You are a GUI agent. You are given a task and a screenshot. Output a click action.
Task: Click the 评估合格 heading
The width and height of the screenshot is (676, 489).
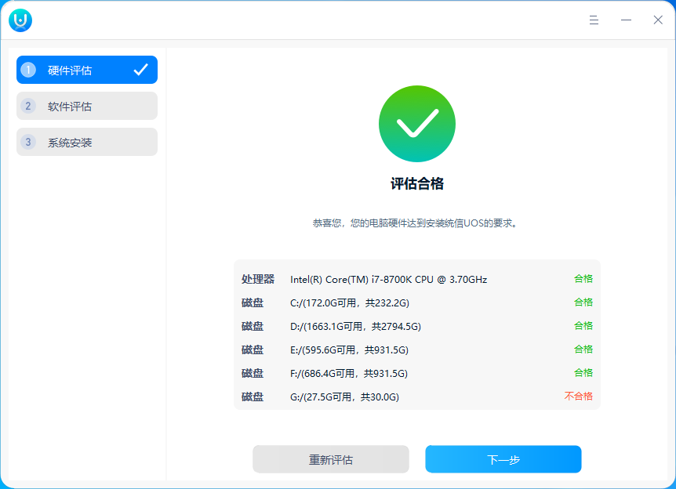point(416,183)
